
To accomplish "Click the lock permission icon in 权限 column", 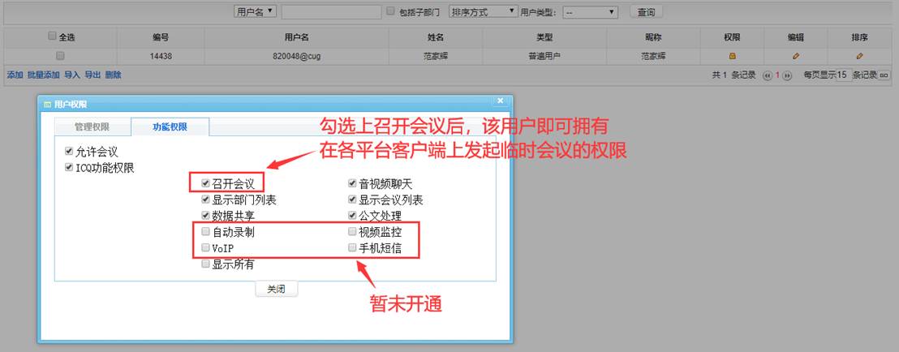I will pos(732,56).
